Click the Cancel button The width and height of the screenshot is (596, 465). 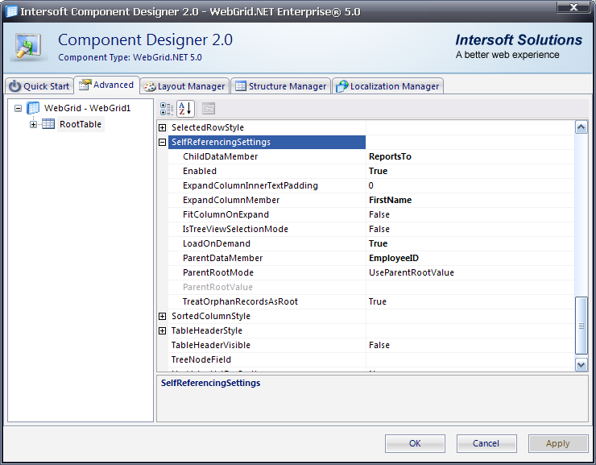(486, 443)
